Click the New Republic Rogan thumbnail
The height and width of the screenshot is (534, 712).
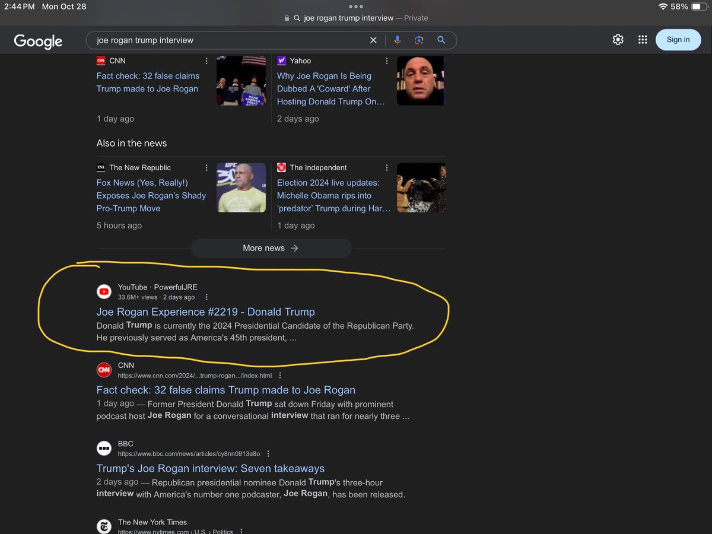241,187
